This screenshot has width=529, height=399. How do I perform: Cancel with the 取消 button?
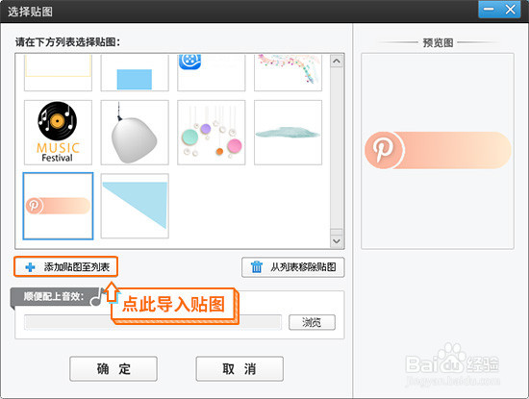[x=239, y=368]
